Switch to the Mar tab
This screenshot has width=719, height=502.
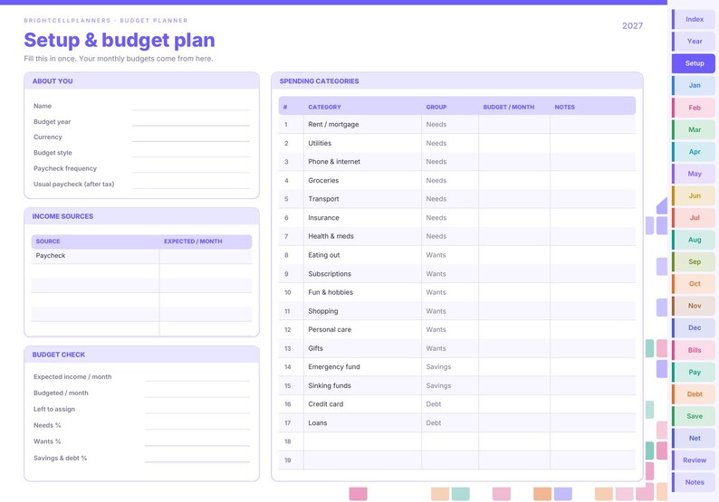(x=694, y=129)
